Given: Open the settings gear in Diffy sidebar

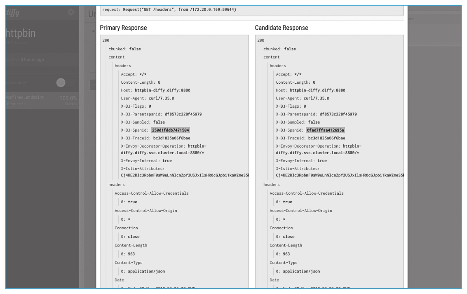Looking at the screenshot, I should (70, 13).
